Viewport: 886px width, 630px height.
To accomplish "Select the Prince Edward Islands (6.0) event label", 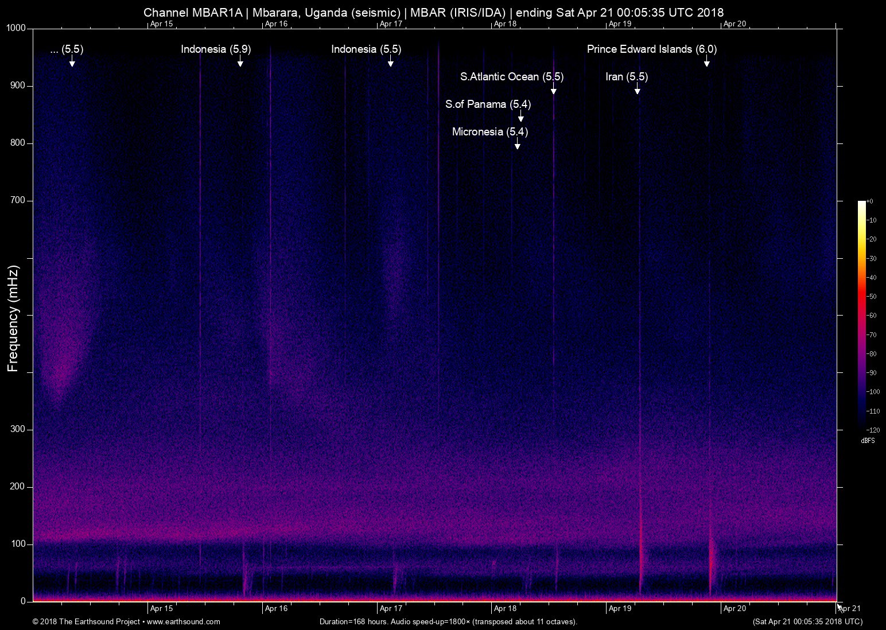I will pyautogui.click(x=651, y=49).
